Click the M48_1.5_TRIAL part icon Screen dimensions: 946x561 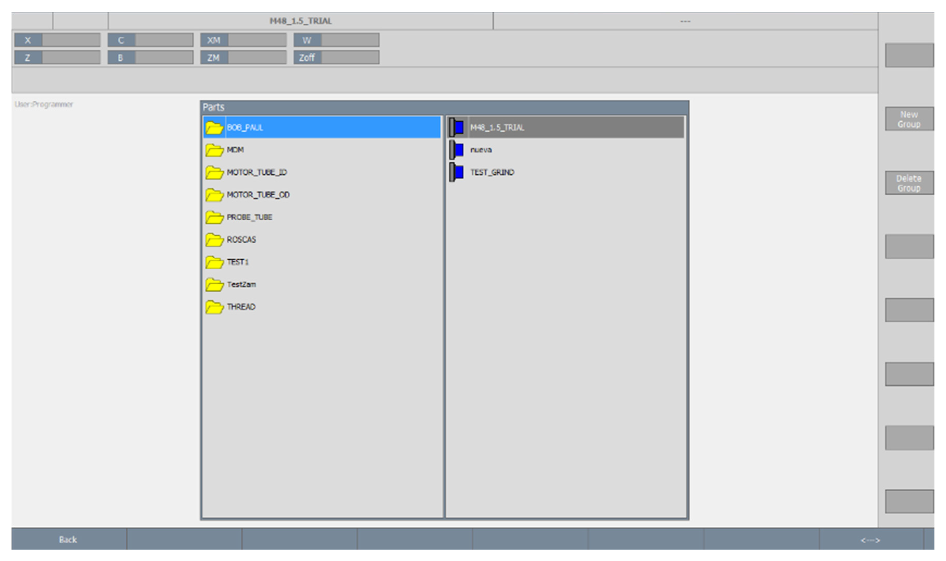tap(457, 127)
